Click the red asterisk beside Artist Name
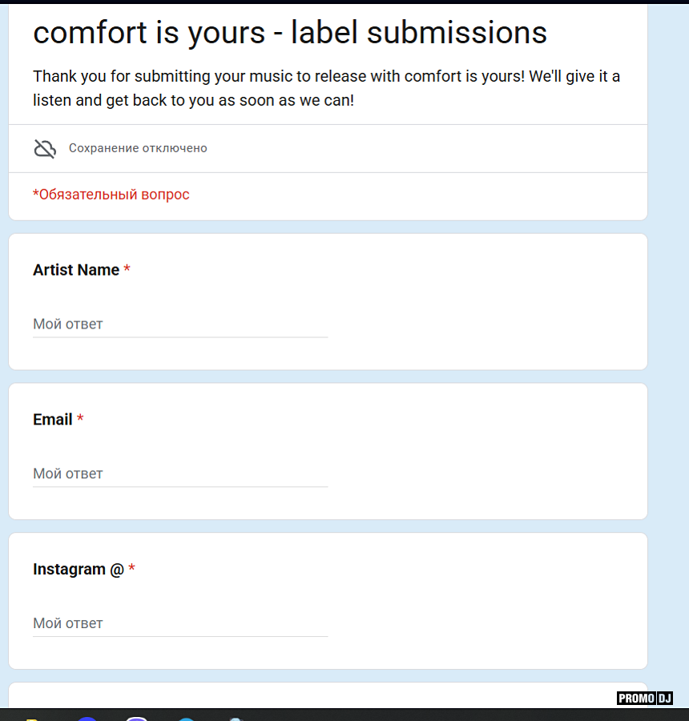689x721 pixels. coord(127,270)
